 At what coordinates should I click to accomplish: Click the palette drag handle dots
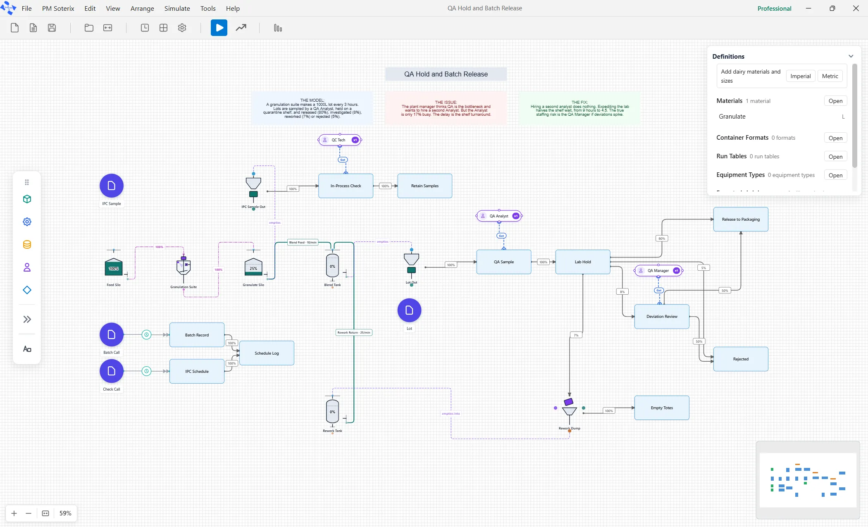tap(27, 182)
